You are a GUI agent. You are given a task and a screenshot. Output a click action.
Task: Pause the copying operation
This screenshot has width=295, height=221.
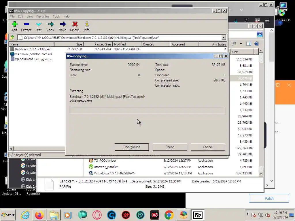click(x=170, y=147)
